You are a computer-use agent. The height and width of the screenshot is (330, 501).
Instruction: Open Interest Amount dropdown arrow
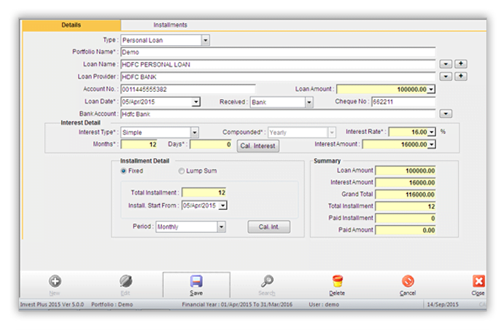click(432, 144)
